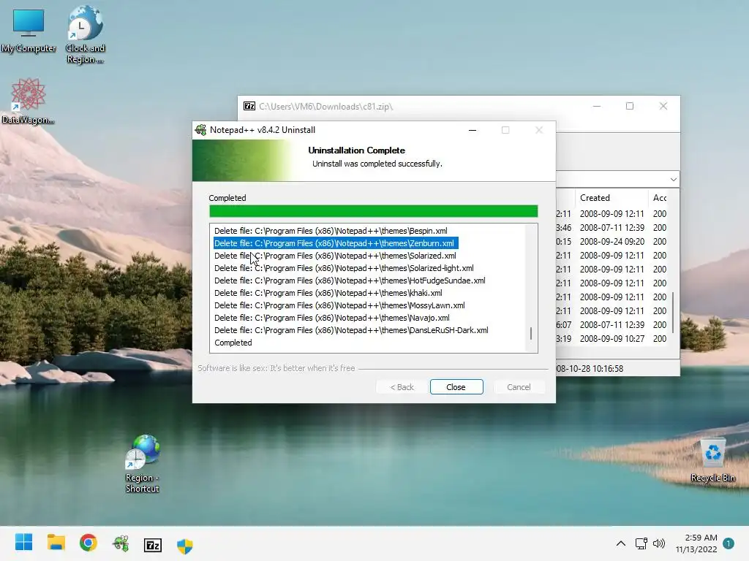The width and height of the screenshot is (749, 561).
Task: Click the 2008-09-09 10:27 created date cell
Action: point(612,339)
